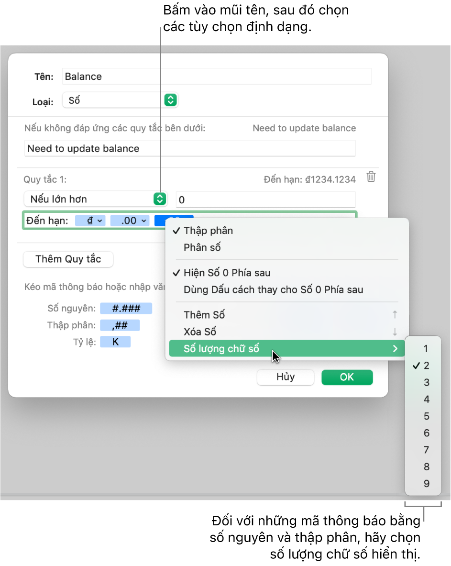Click the K Tỷ lệ token
This screenshot has height=566, width=451.
[x=115, y=342]
